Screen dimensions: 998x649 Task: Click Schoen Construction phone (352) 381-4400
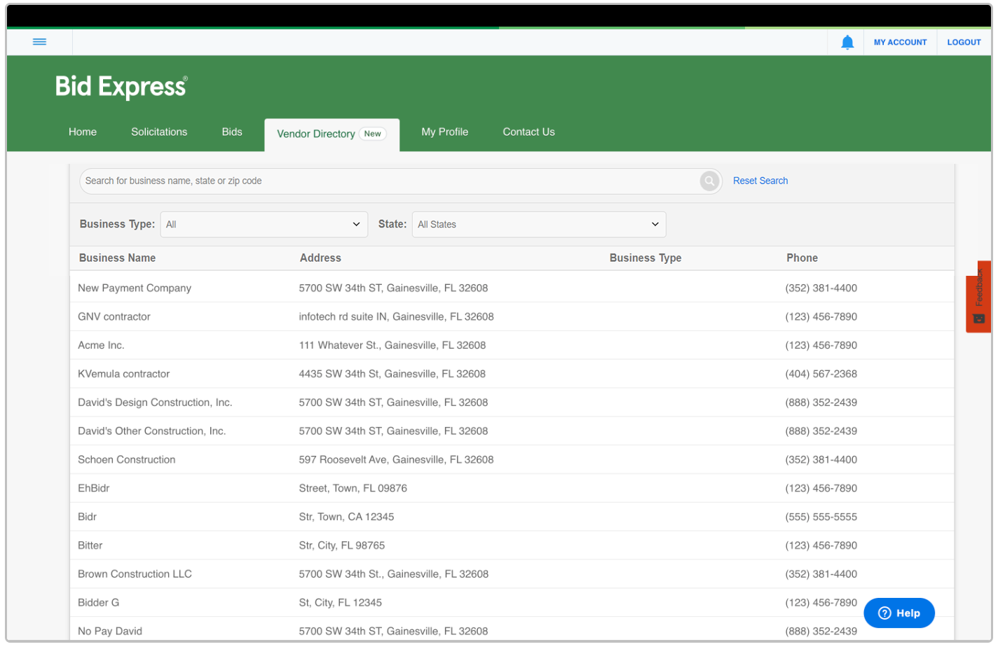[x=821, y=460]
